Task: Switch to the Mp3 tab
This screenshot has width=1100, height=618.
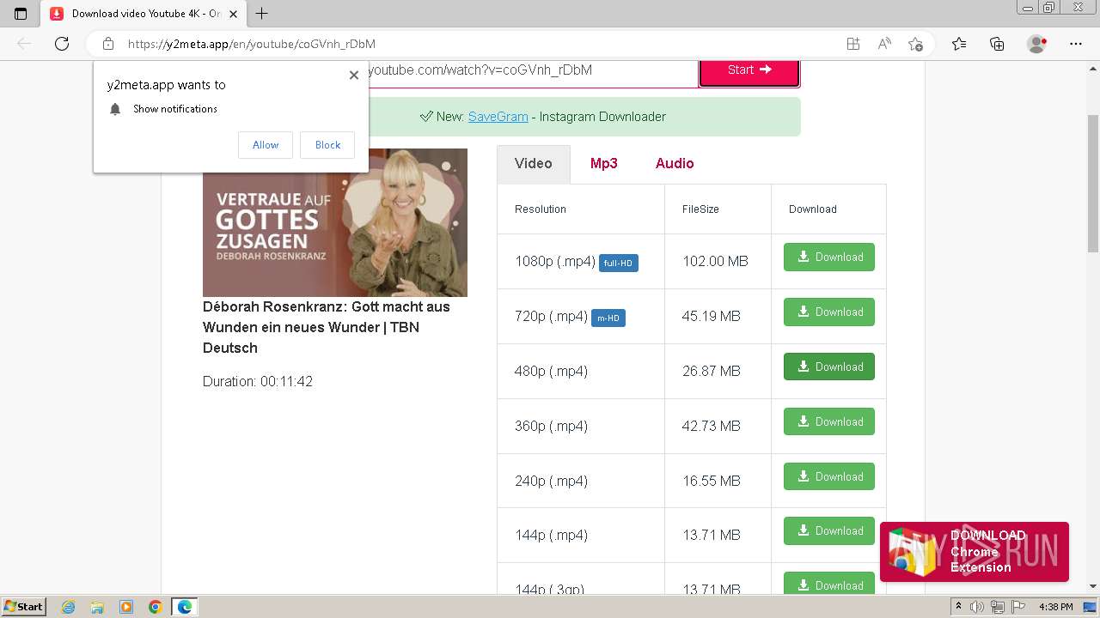Action: (604, 164)
